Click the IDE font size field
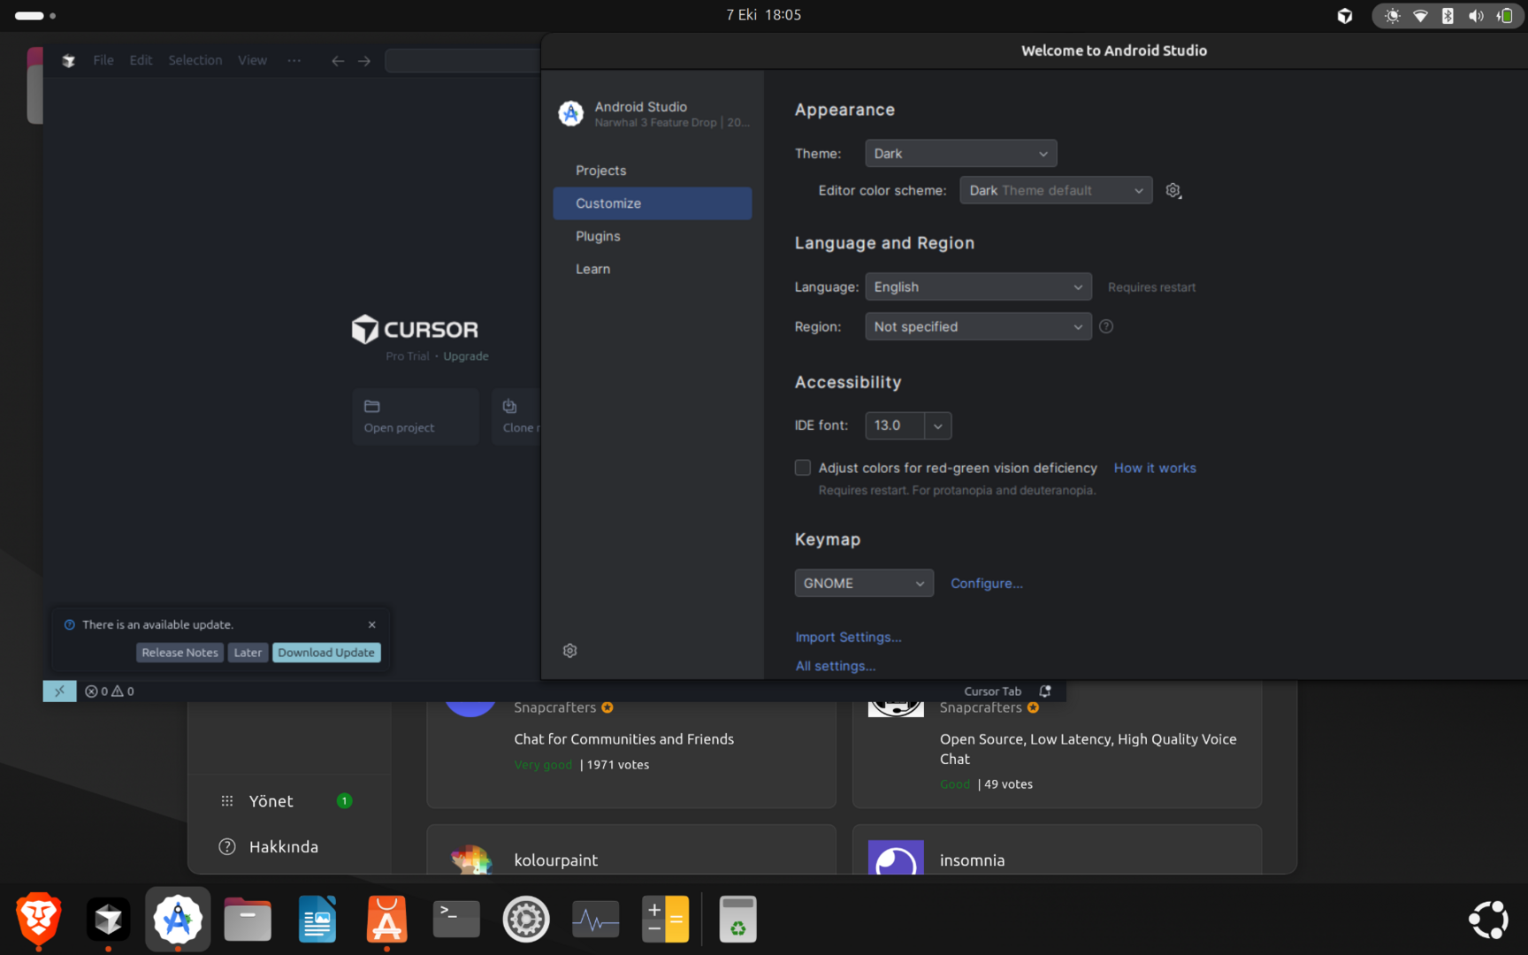1528x955 pixels. point(895,426)
